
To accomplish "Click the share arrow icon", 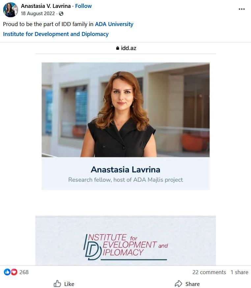I will tap(178, 284).
